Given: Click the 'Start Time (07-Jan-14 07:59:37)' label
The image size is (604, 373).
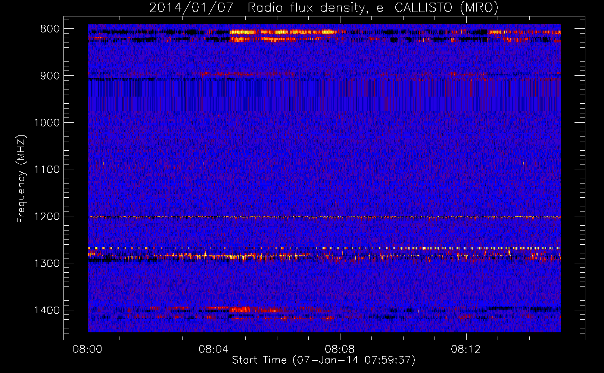Looking at the screenshot, I should click(x=324, y=360).
